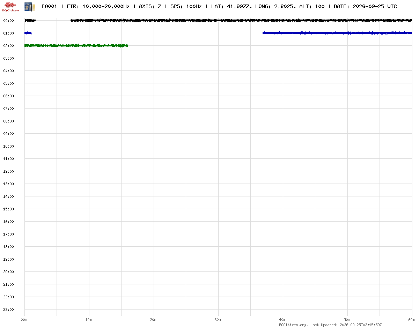Click the 30m label on time axis

click(x=218, y=320)
